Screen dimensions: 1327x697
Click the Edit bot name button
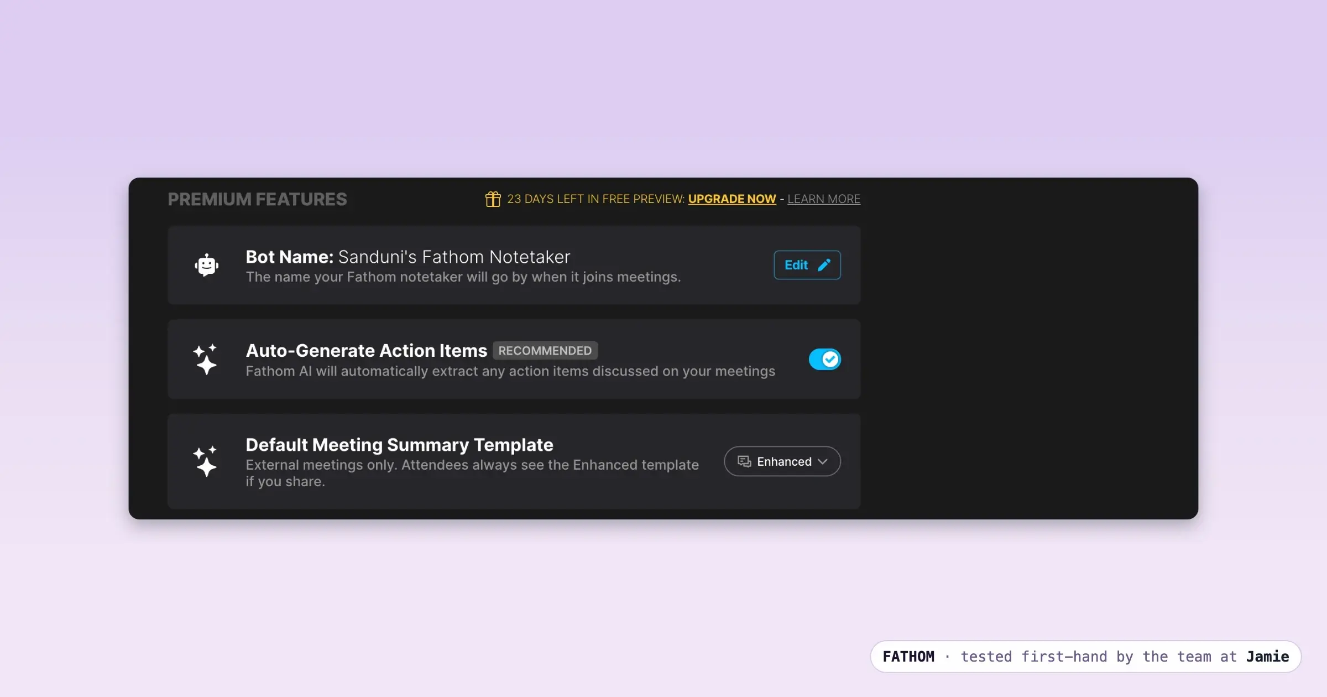807,265
